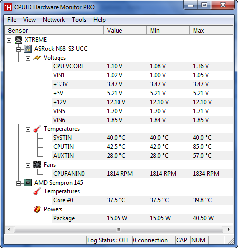Screen dimensions: 238x248
Task: Click the 1834 RPM max value
Action: [206, 174]
